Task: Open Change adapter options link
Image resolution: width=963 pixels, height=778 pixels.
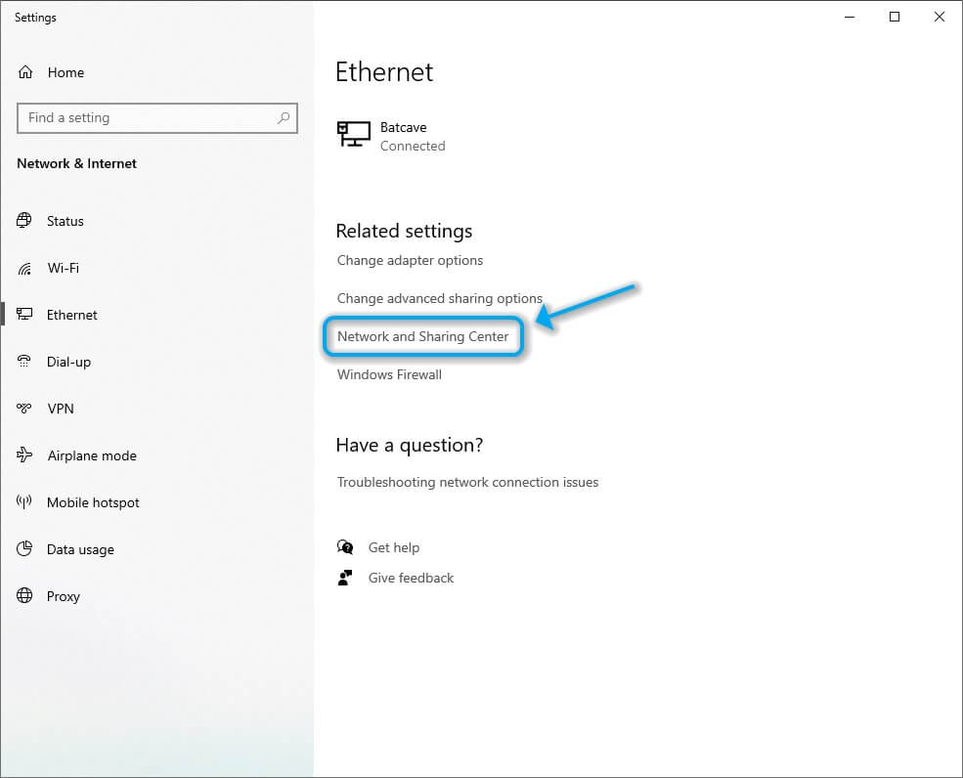Action: pyautogui.click(x=410, y=260)
